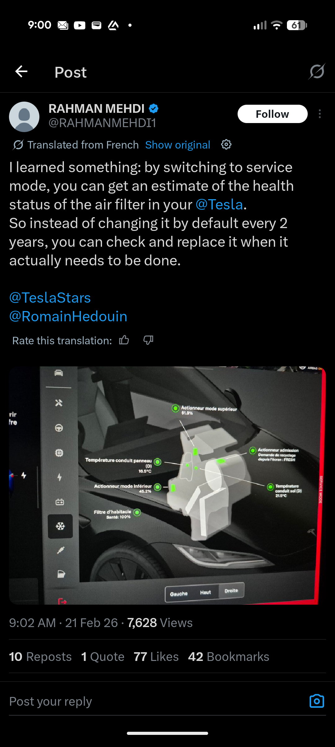Rate translation with thumbs down
The width and height of the screenshot is (335, 747).
point(148,340)
